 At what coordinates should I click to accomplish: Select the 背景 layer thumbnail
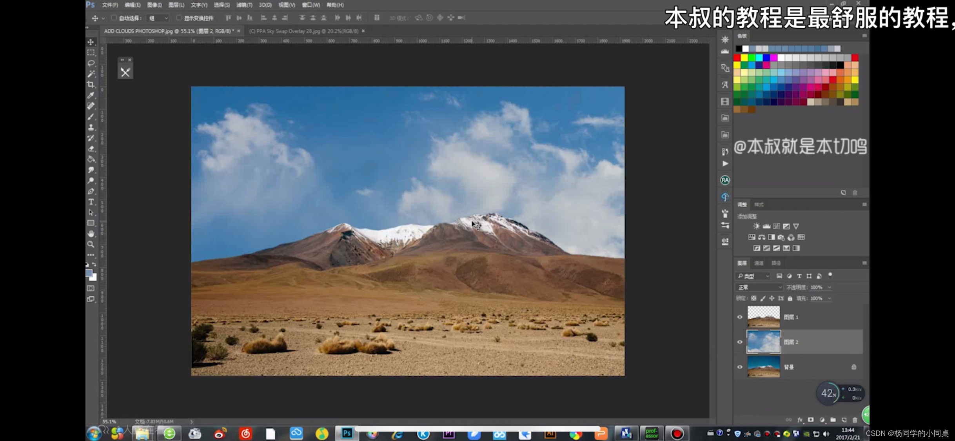(763, 367)
